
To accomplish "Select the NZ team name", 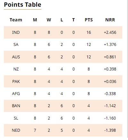I will point(16,69).
